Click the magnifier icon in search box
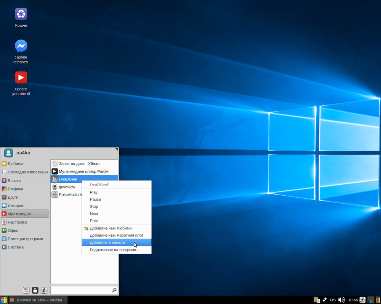 click(x=114, y=290)
